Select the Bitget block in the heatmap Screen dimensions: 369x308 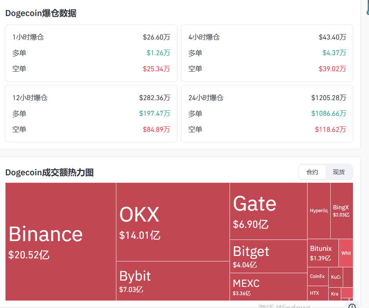pos(268,256)
